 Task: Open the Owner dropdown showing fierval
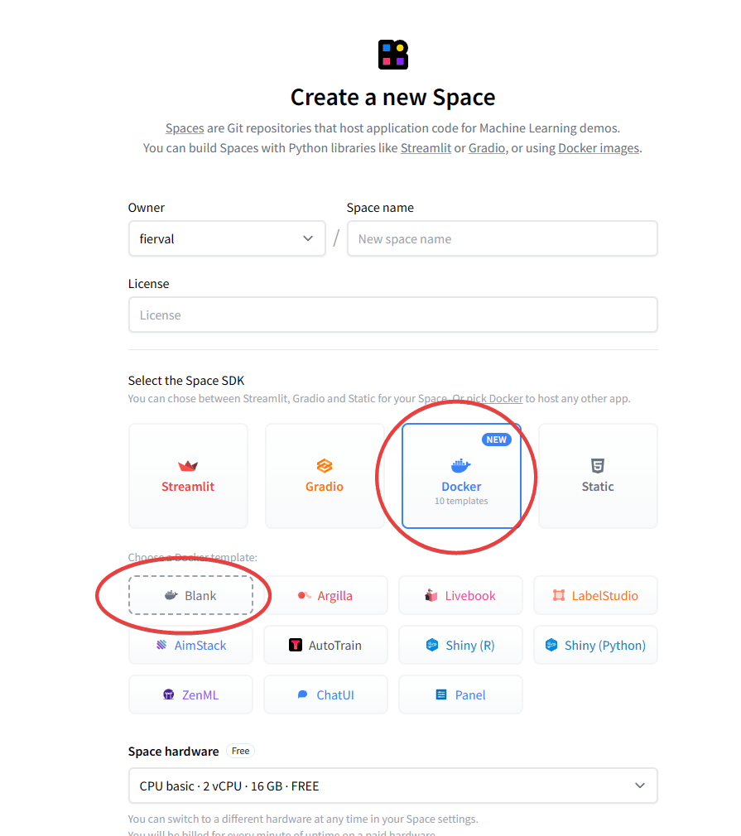coord(226,238)
